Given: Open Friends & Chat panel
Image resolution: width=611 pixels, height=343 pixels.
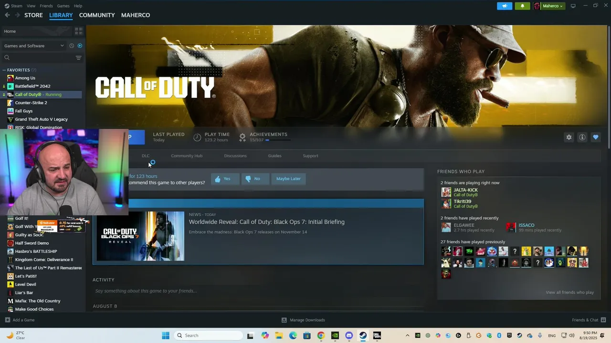Looking at the screenshot, I should click(x=589, y=320).
